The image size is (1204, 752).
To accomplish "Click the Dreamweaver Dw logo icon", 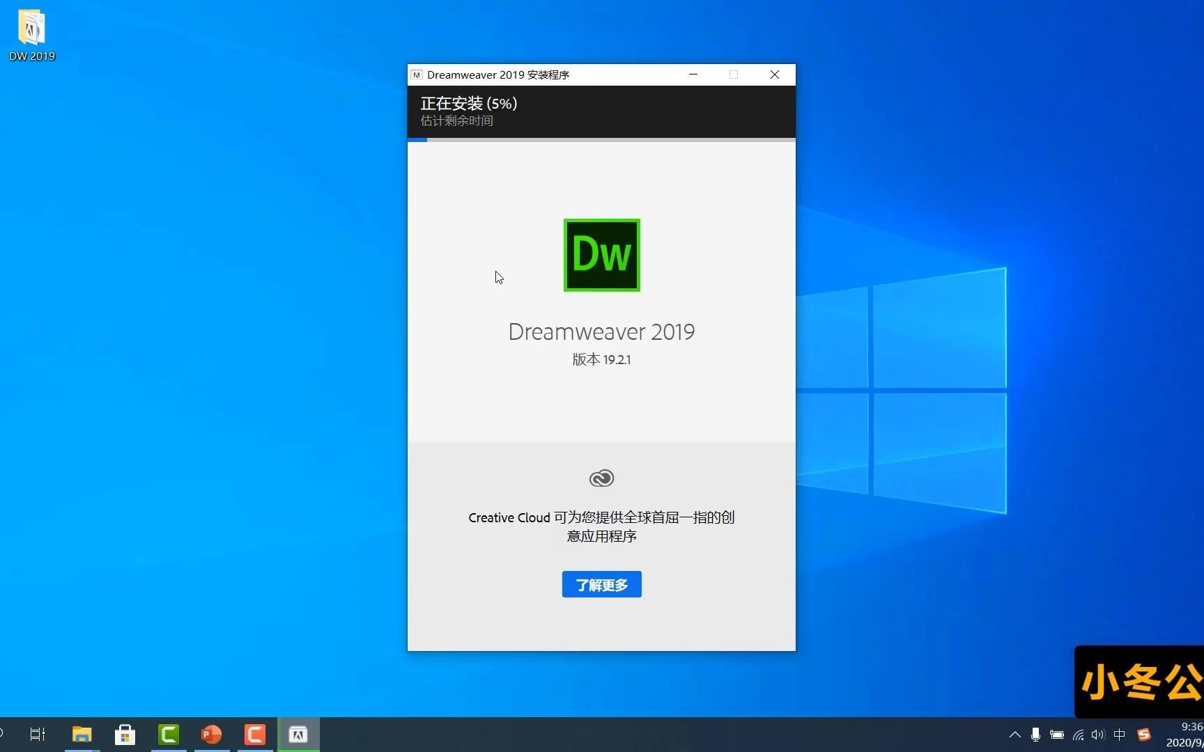I will (x=601, y=255).
